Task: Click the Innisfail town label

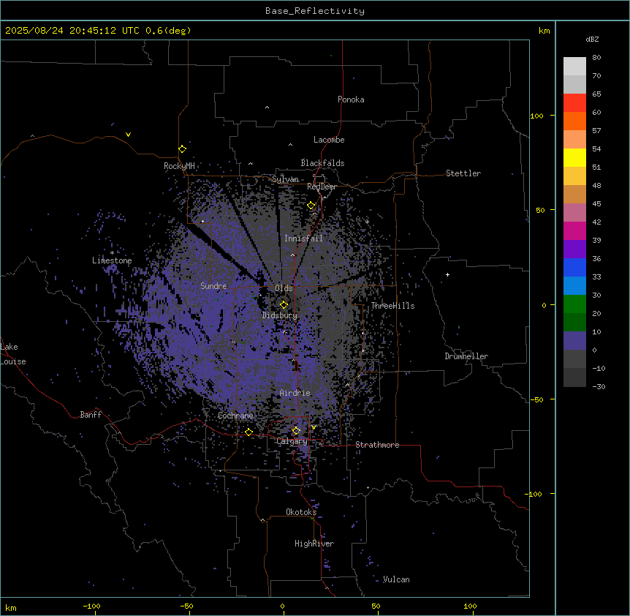Action: (303, 238)
